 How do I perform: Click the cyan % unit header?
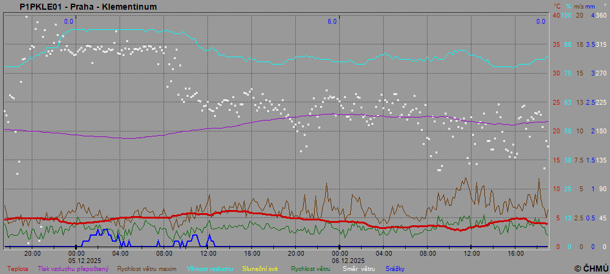coord(568,5)
